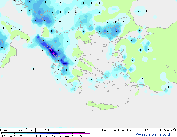Click the '00..03 UTC' time range text
Viewport: 177px width, 137px height.
point(147,130)
